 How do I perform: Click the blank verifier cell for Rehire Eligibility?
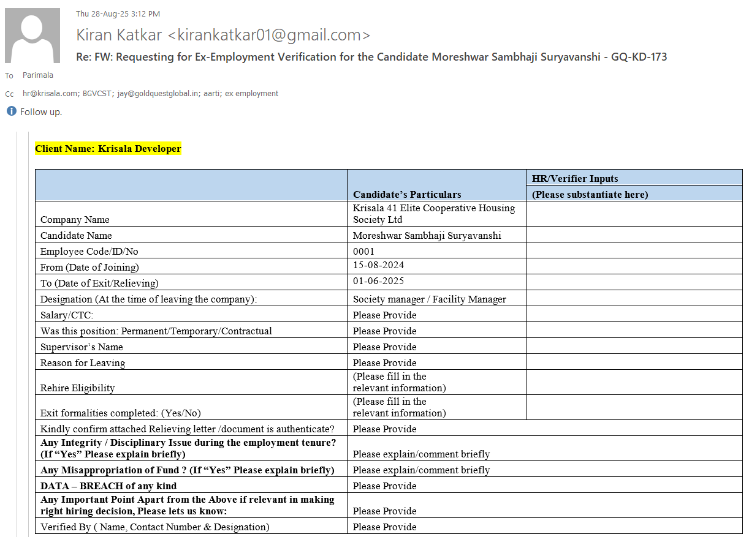click(634, 382)
